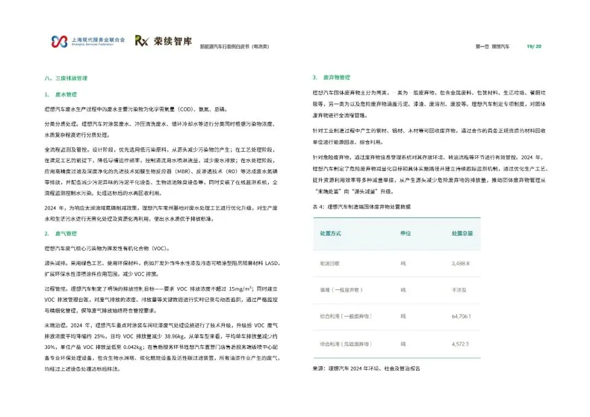Select the heading '3. 废弃物管理'
The image size is (590, 417).
point(331,78)
